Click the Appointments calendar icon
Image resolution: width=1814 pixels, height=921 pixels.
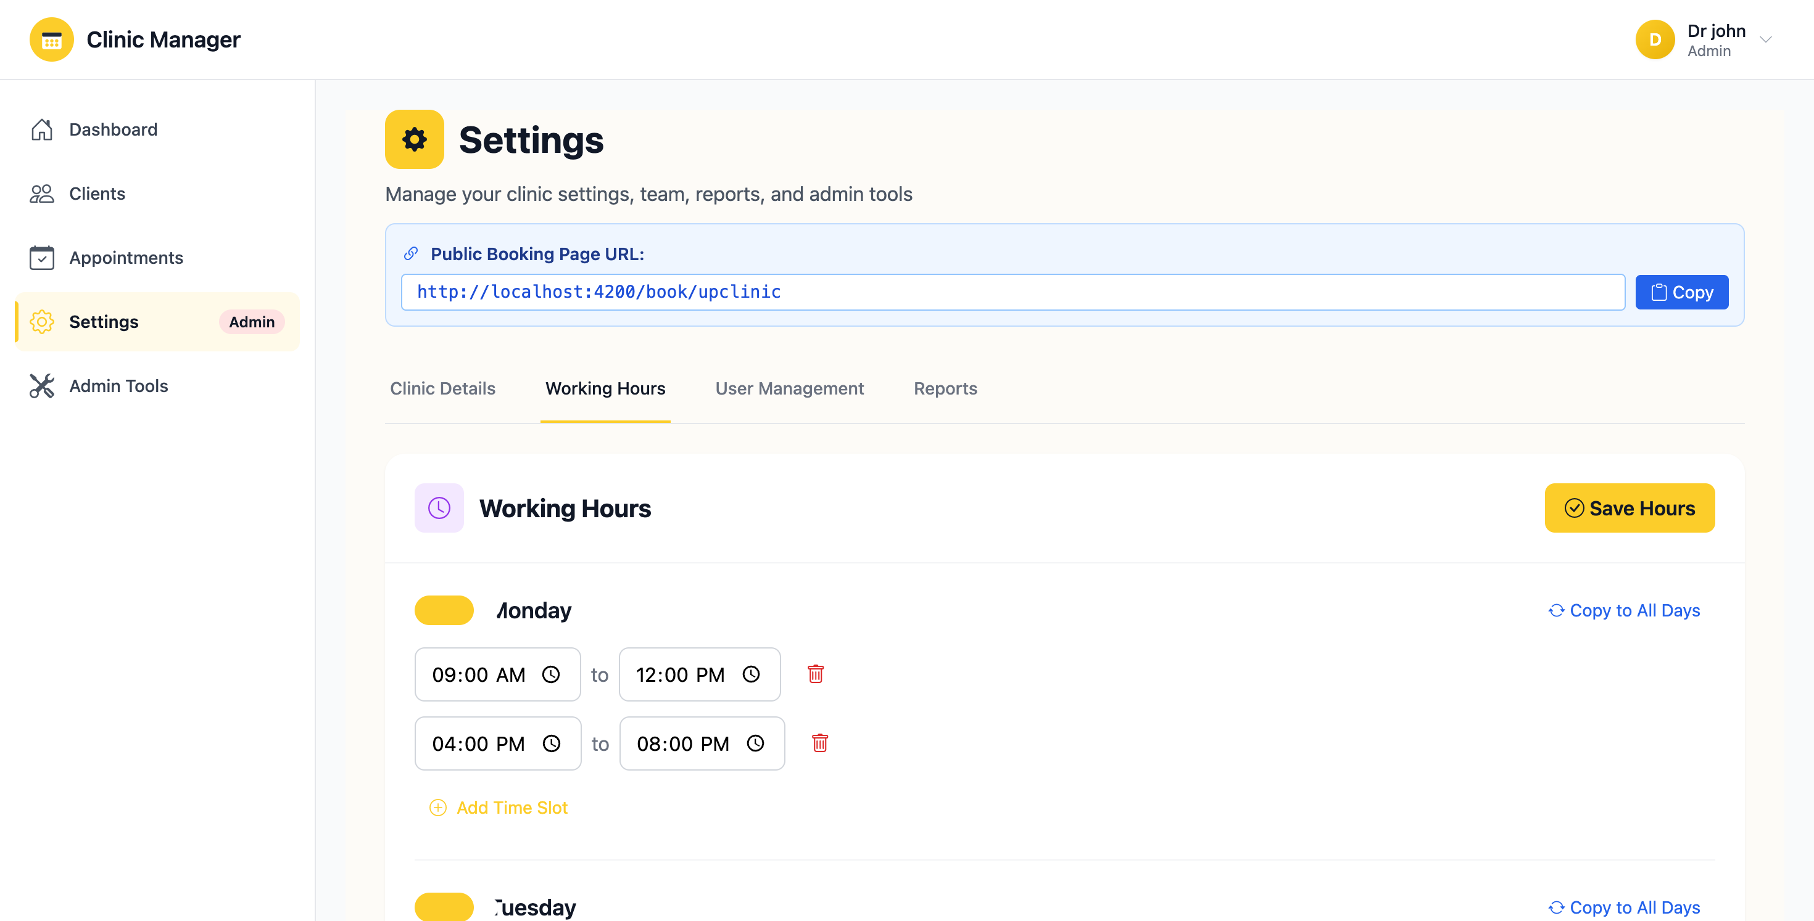pyautogui.click(x=42, y=258)
